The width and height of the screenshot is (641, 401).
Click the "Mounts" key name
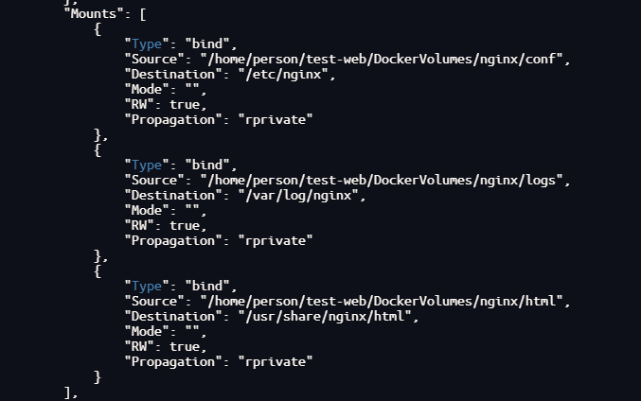tap(94, 14)
